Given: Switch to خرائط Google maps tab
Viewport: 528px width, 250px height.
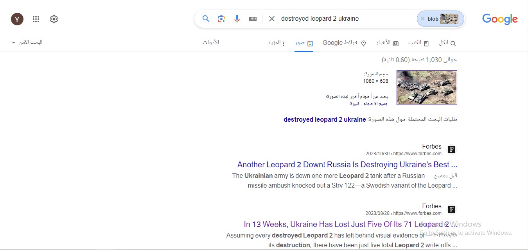Looking at the screenshot, I should (x=344, y=43).
